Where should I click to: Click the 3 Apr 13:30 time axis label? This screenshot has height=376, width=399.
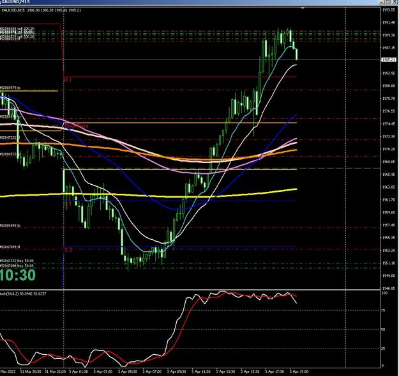click(x=226, y=372)
